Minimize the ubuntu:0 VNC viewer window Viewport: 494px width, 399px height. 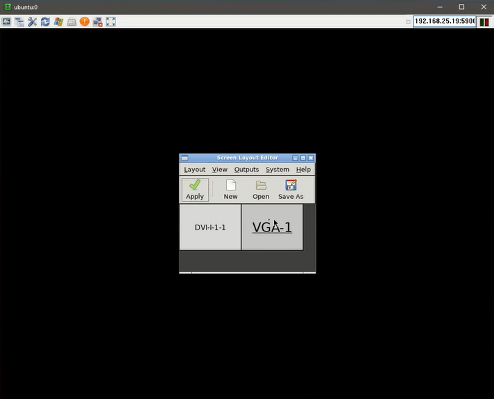pyautogui.click(x=440, y=7)
